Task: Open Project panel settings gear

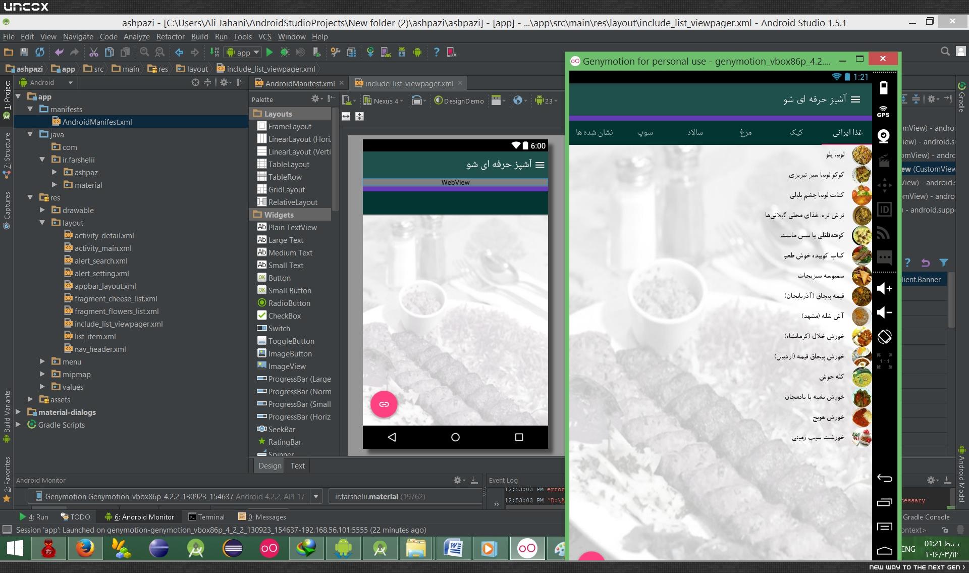Action: coord(224,82)
